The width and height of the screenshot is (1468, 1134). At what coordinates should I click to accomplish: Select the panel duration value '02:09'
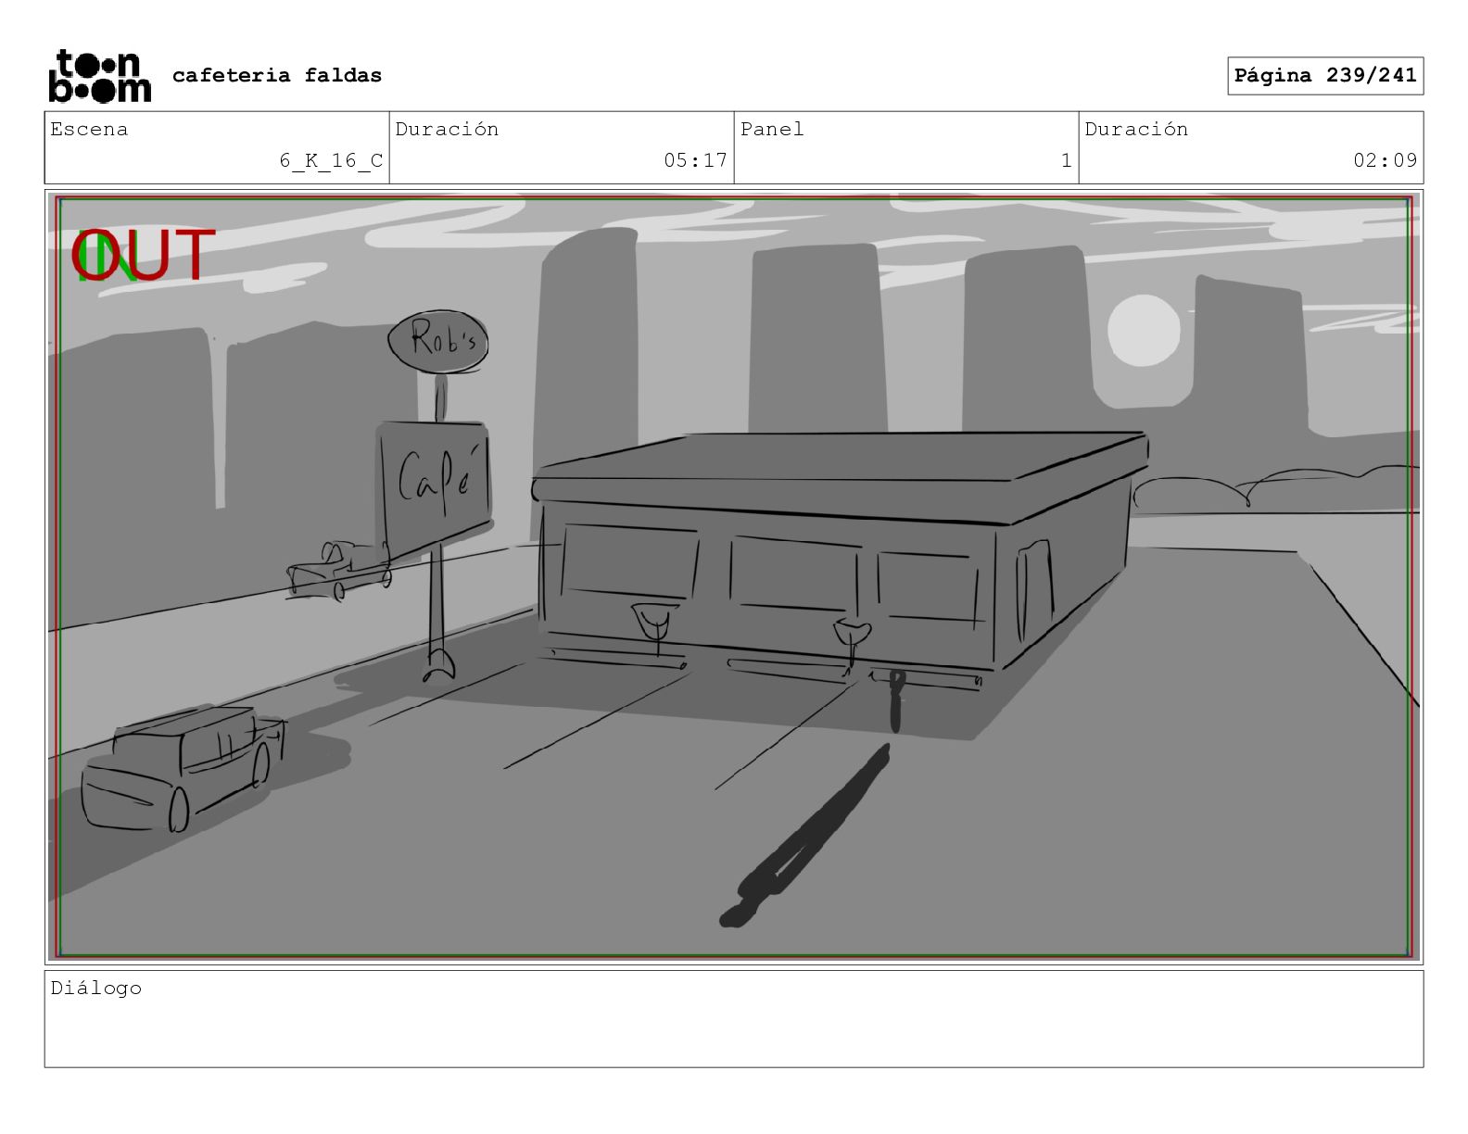coord(1385,160)
